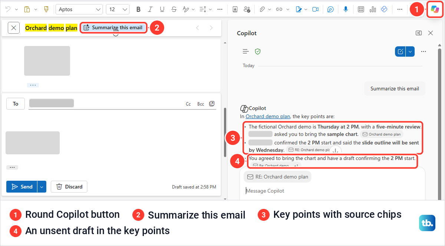Open paste options dropdown arrow
Viewport: 445px width, 246px height.
tap(36, 9)
